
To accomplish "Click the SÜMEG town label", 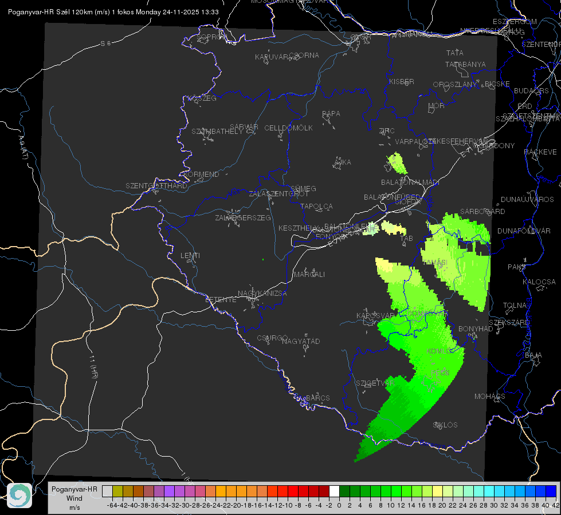I will point(303,189).
